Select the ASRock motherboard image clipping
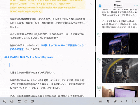 click(120, 70)
